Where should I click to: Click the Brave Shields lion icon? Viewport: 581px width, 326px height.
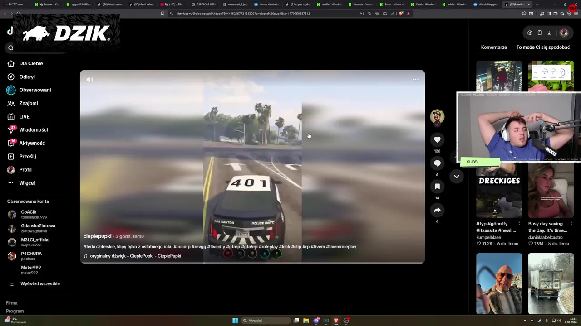(400, 14)
